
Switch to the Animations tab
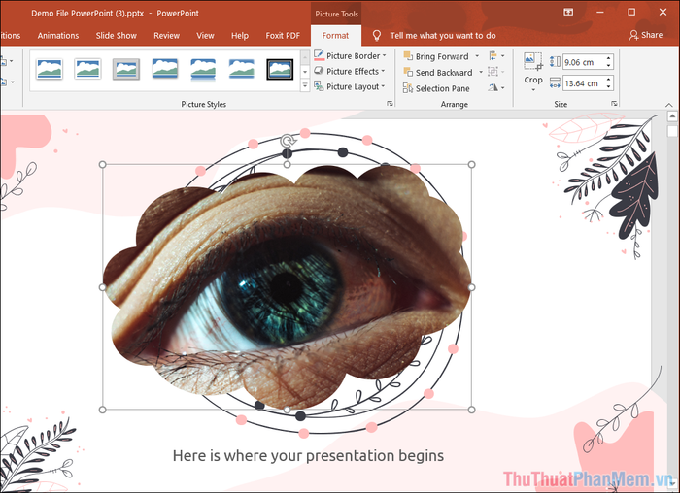pyautogui.click(x=58, y=36)
